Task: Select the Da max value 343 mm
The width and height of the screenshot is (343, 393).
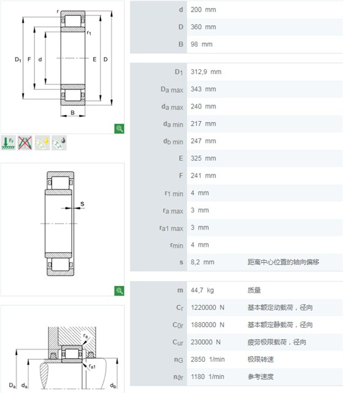Action: point(203,89)
